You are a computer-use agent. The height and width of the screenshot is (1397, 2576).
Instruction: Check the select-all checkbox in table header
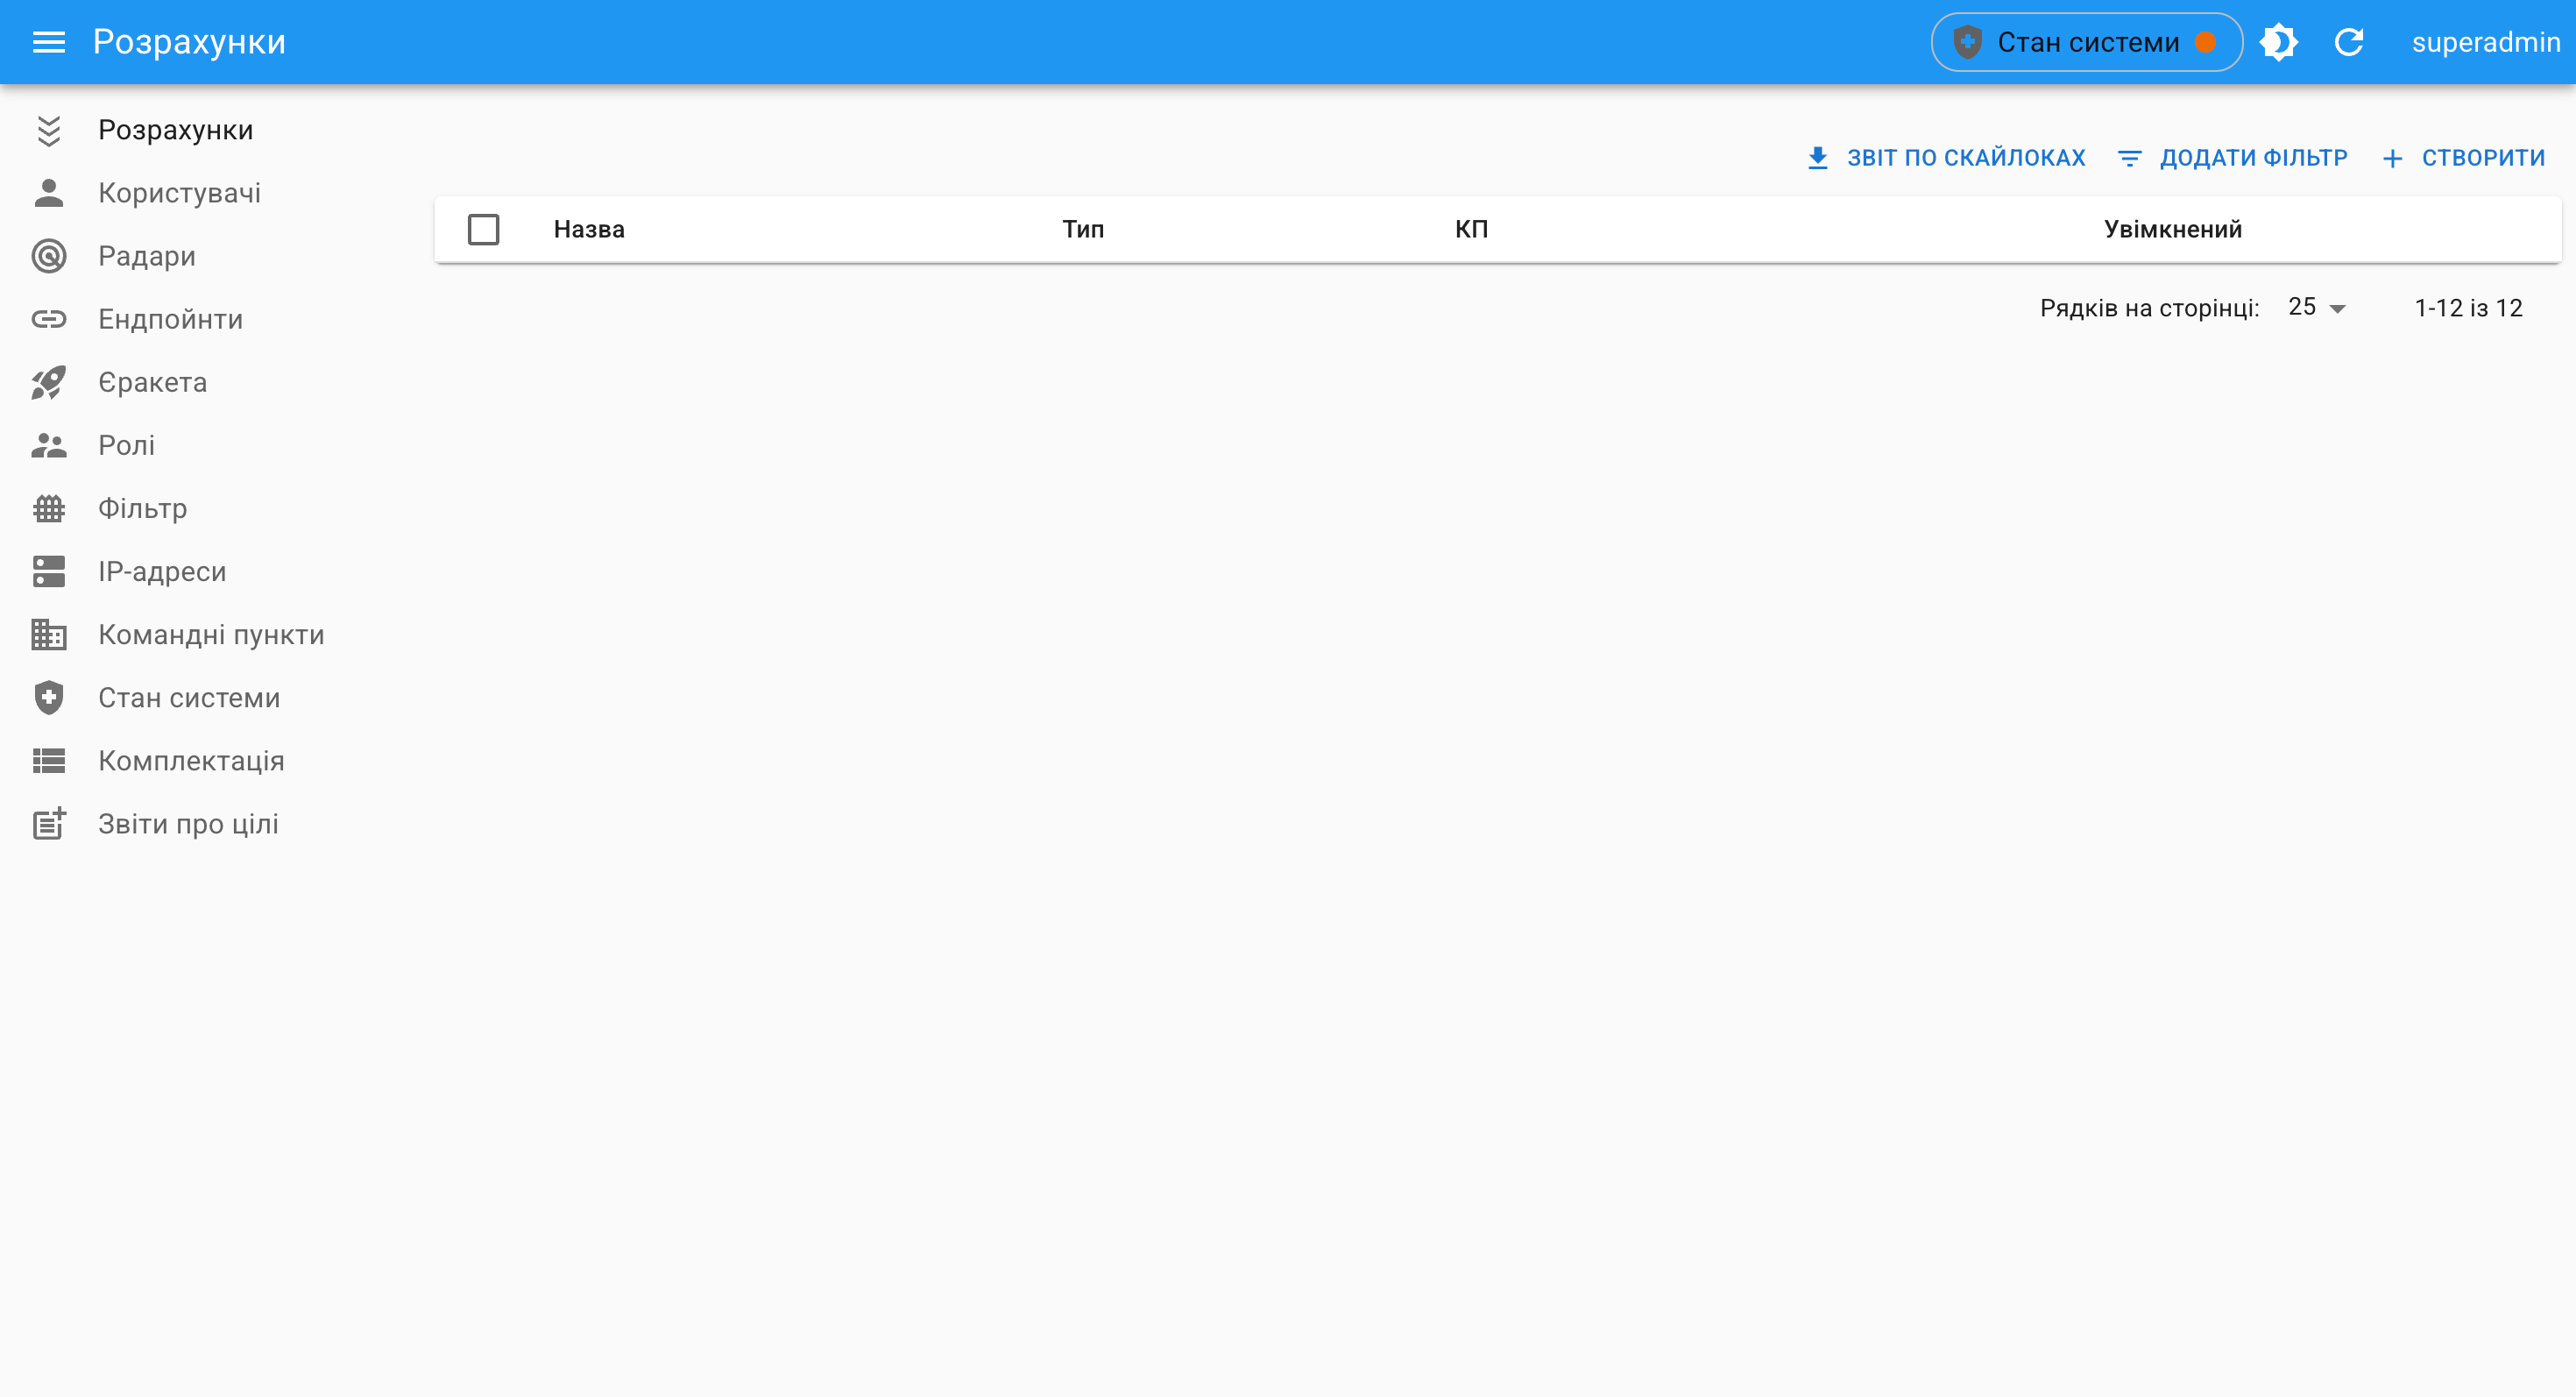[483, 229]
